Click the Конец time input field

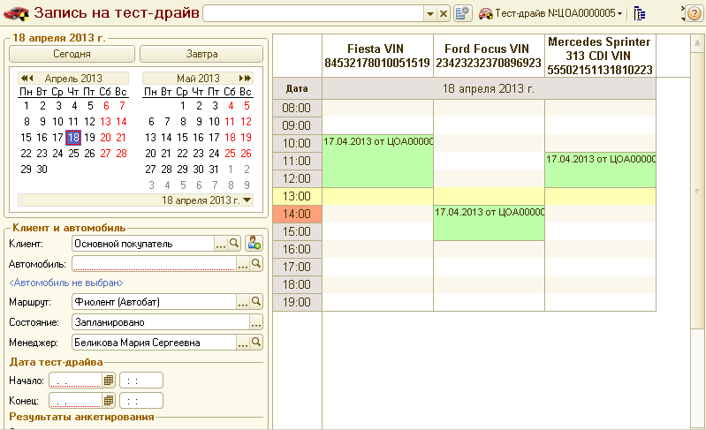point(140,400)
